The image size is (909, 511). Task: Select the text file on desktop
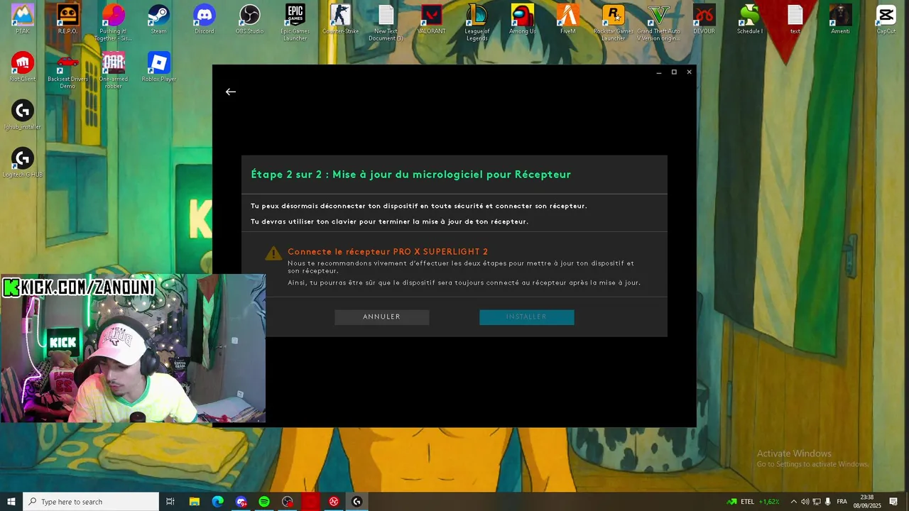coord(795,19)
